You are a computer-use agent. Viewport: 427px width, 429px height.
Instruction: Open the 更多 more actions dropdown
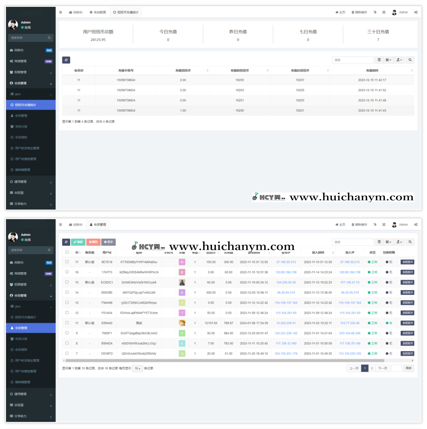(109, 242)
